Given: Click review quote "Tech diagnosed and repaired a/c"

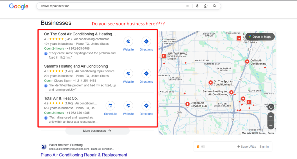Looking at the screenshot, I should [73, 120].
